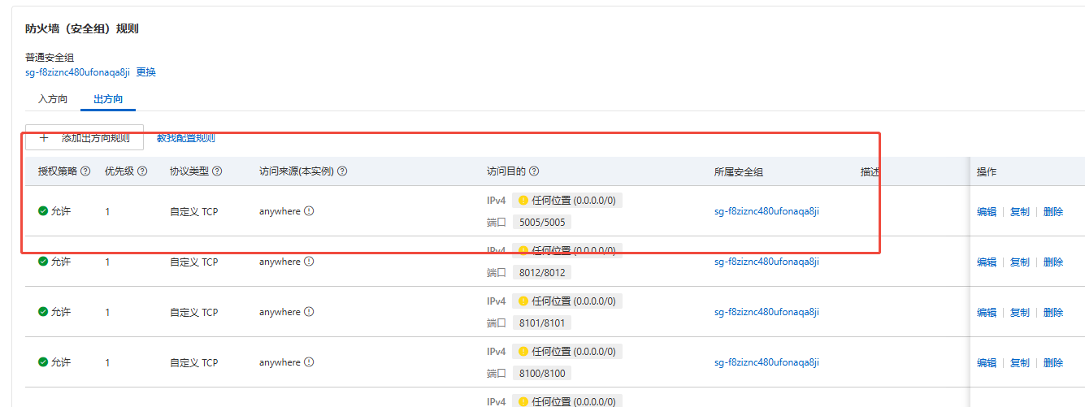Click green 允许 check icon in 8012 row
The image size is (1085, 407).
(43, 262)
